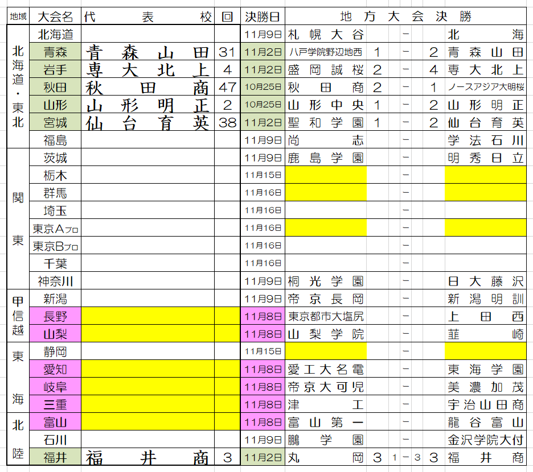The height and width of the screenshot is (472, 533).
Task: Select the pink 山梨 tournament cell
Action: pos(55,334)
